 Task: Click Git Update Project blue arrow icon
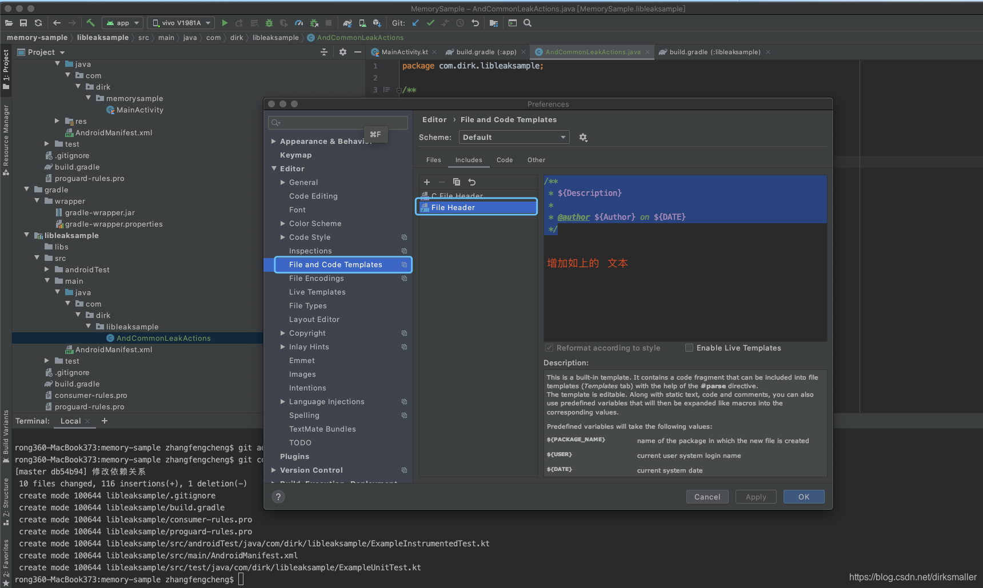[415, 23]
